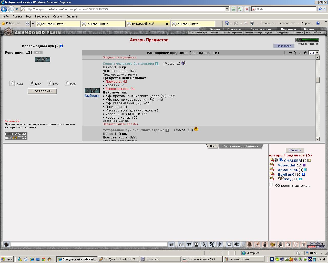Screen dimensions: 328x263
Task: Click the items list vertical scrollbar thumb
Action: point(318,80)
